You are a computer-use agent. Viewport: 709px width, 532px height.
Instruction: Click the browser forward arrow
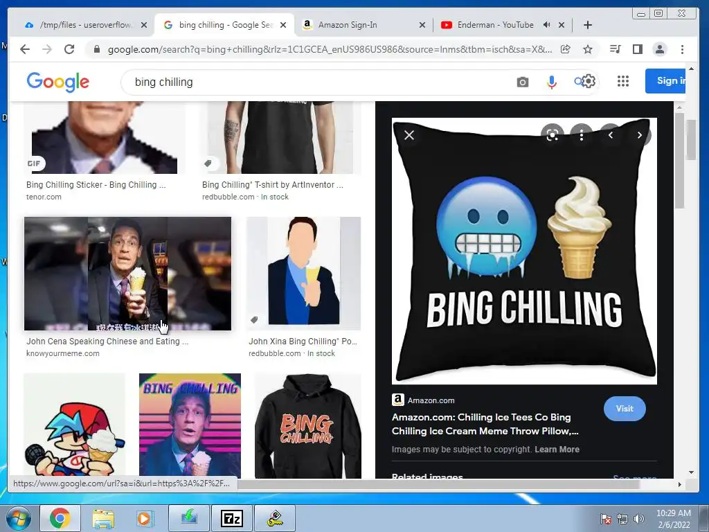click(47, 49)
